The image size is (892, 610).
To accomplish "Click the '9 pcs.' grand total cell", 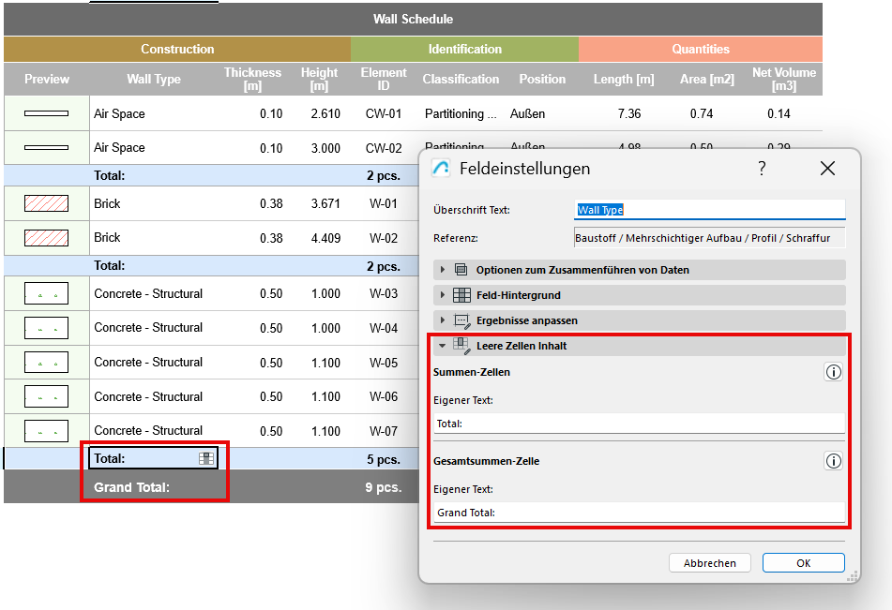I will tap(384, 487).
